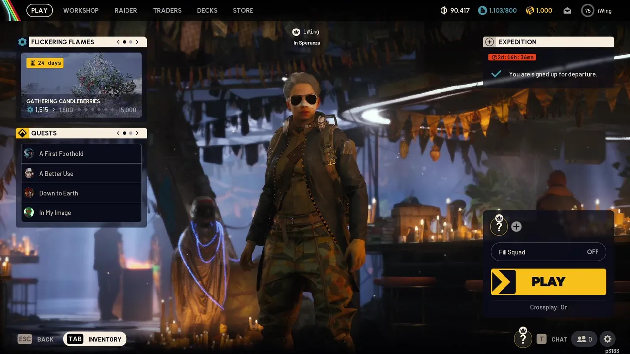
Task: Go to next Flickering Flames event page
Action: coord(137,42)
